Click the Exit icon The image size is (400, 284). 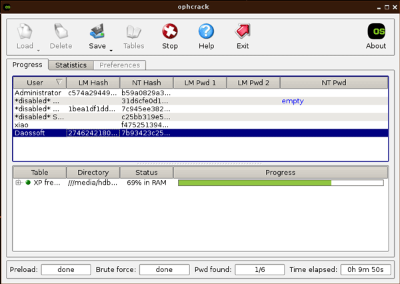pos(243,32)
